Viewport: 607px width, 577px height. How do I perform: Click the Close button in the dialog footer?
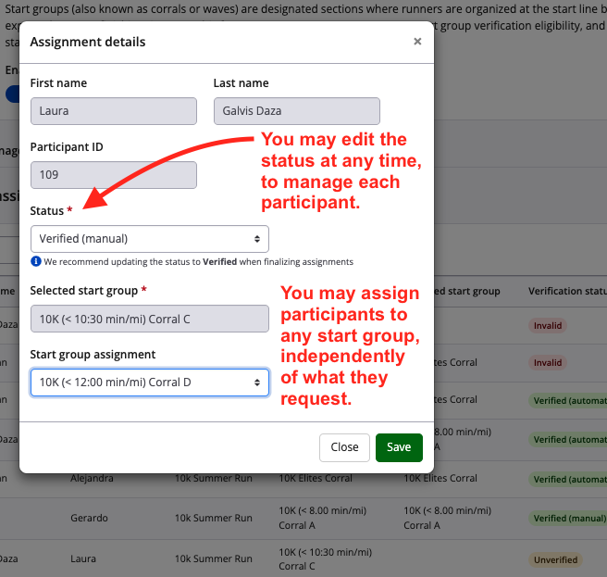pos(344,447)
